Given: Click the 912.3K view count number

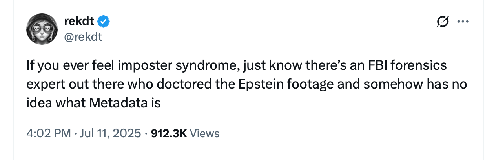Looking at the screenshot, I should [x=169, y=133].
